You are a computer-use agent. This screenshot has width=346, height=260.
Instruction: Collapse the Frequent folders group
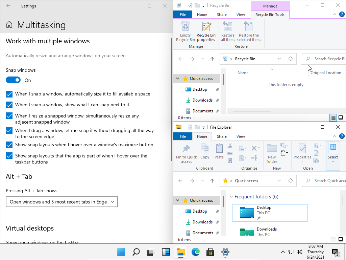click(x=231, y=197)
